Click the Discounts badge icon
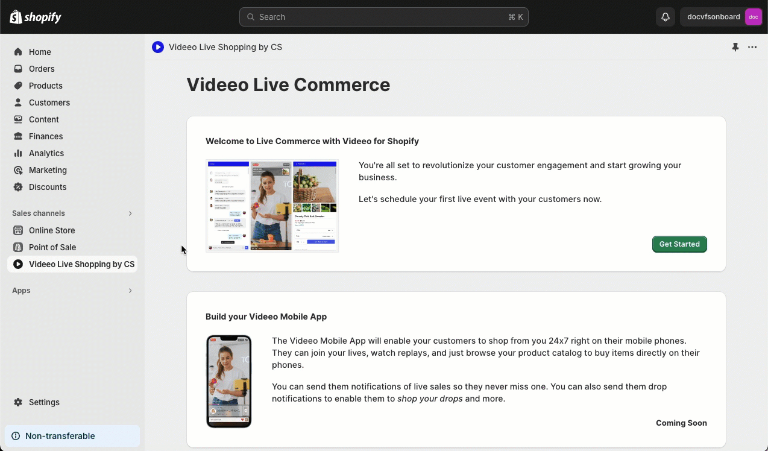768x451 pixels. (18, 187)
